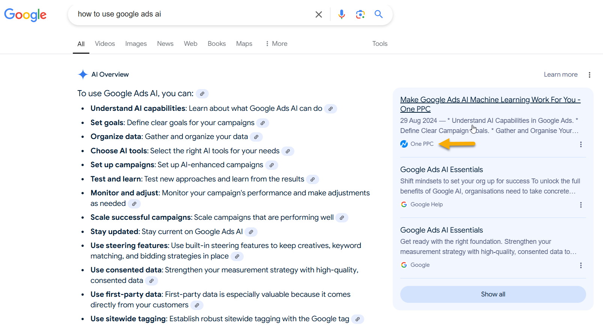Click source link icon for Use steering features
The image size is (603, 328).
pyautogui.click(x=237, y=256)
